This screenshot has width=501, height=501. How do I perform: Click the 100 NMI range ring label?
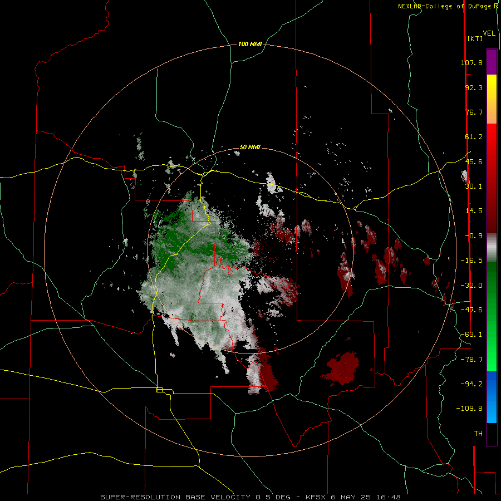(x=250, y=44)
